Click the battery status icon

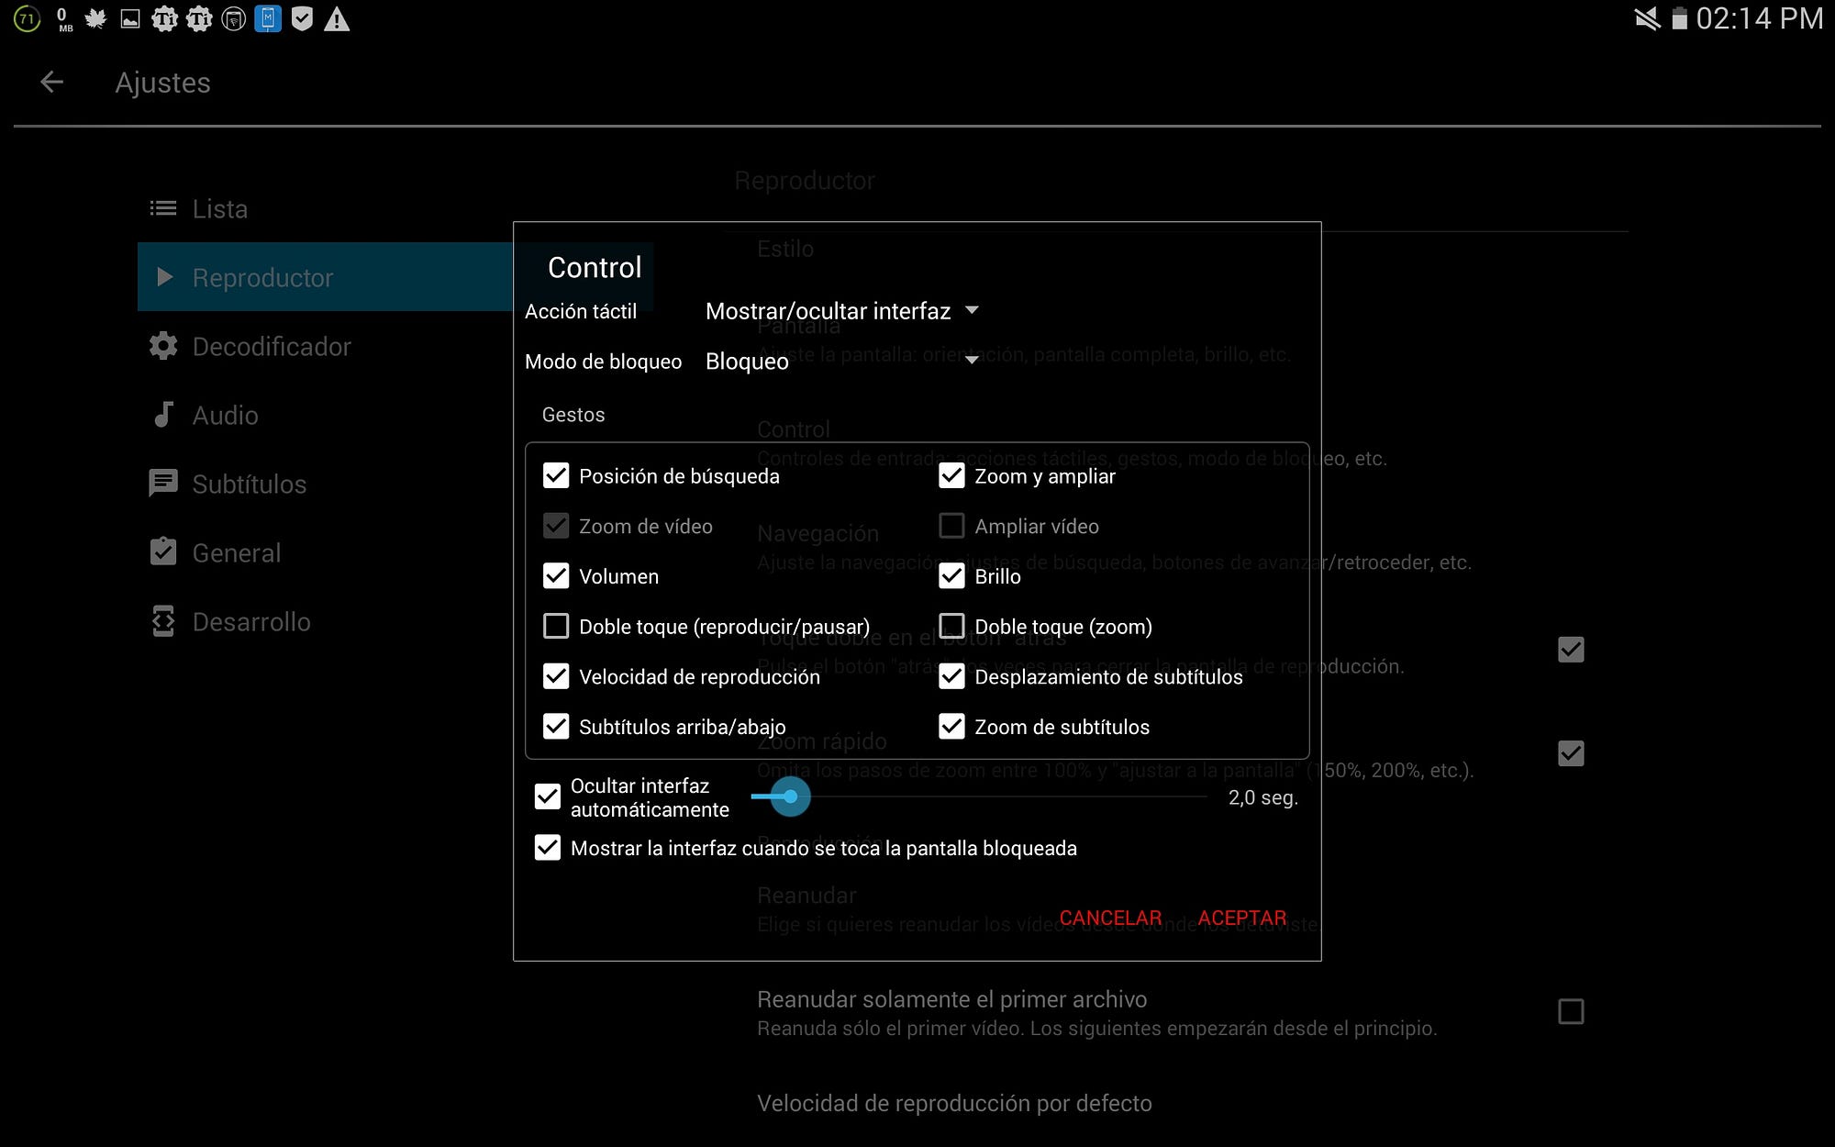[1679, 18]
